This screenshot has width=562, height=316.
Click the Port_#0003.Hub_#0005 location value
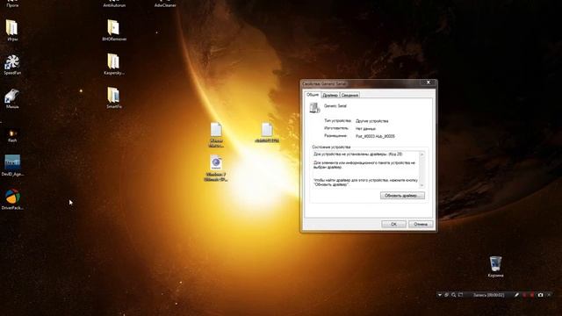coord(375,136)
